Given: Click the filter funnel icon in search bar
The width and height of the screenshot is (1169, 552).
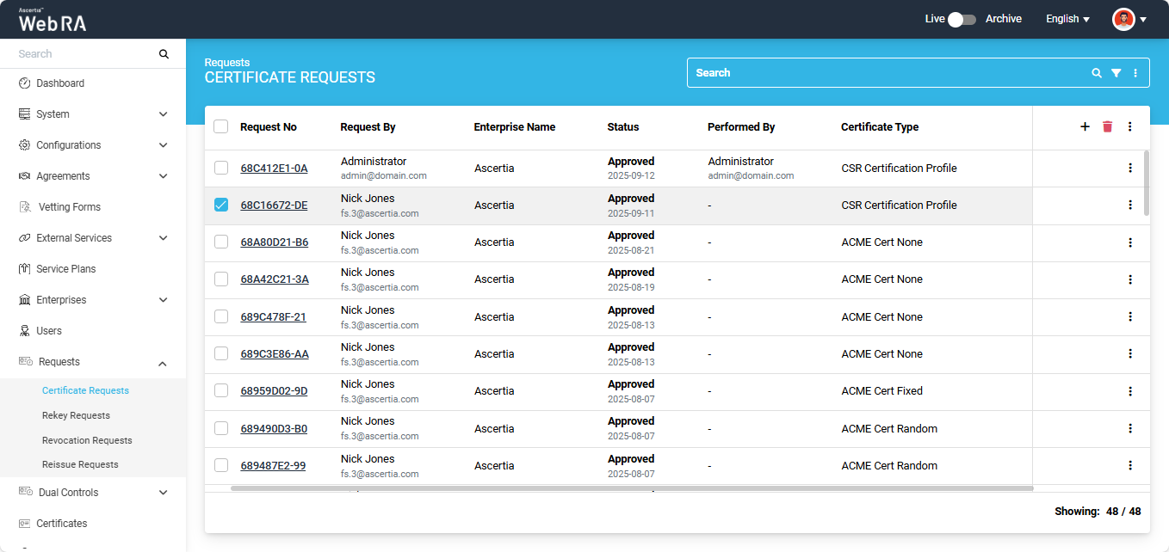Looking at the screenshot, I should [x=1116, y=73].
